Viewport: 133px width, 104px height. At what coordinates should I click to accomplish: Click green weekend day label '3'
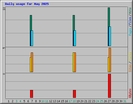pyautogui.click(x=16, y=101)
